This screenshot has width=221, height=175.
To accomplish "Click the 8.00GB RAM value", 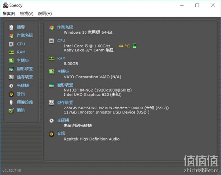I will pos(71,64).
